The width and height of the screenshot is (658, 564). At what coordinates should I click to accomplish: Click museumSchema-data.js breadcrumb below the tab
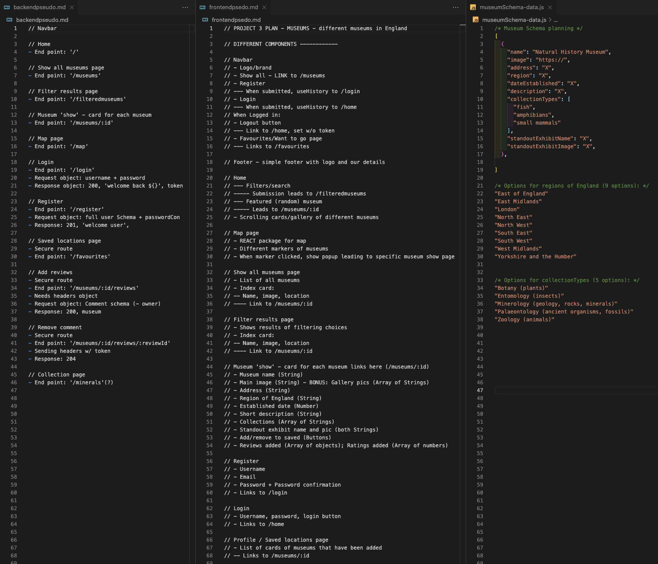(x=514, y=20)
